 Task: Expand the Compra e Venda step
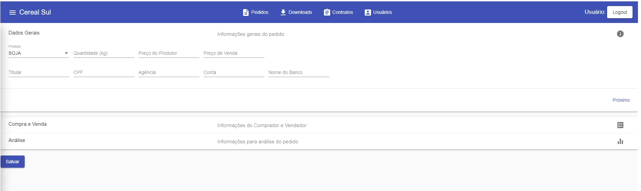[x=319, y=125]
